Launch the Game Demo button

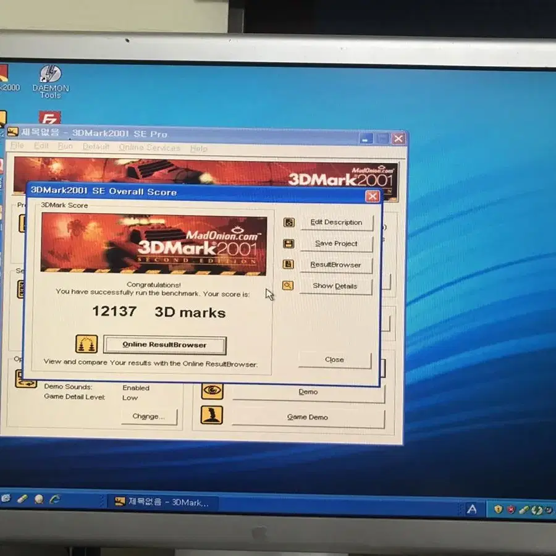click(x=308, y=418)
